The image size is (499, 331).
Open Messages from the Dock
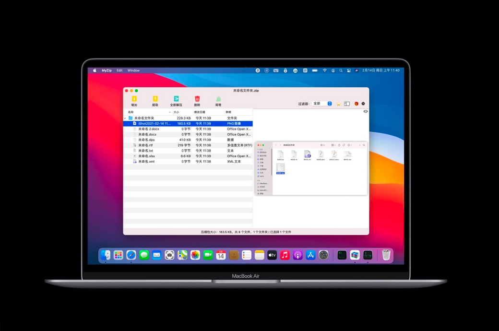144,255
